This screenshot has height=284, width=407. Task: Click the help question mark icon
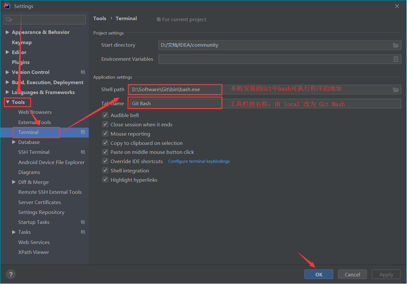tap(11, 274)
